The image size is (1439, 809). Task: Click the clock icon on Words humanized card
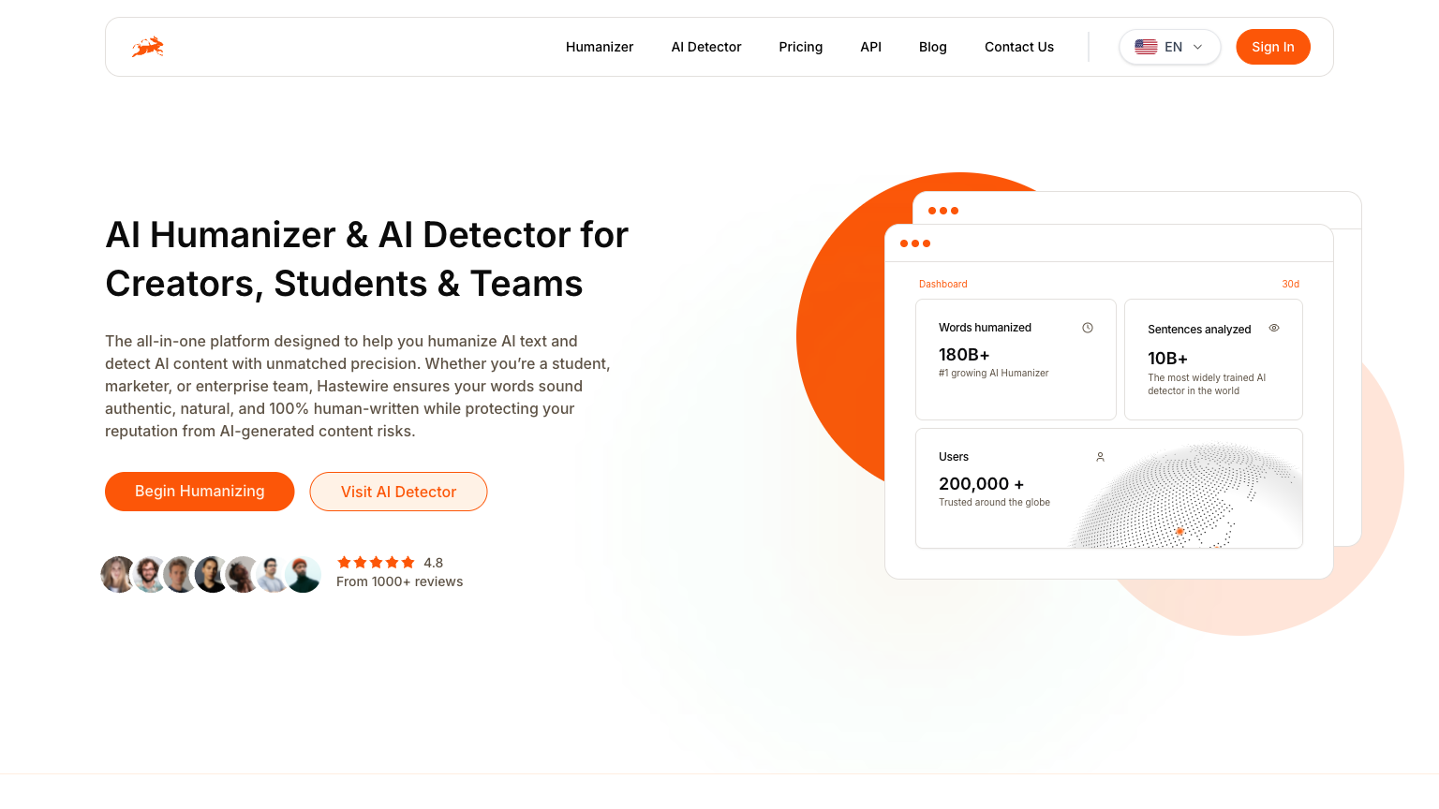[x=1088, y=328]
